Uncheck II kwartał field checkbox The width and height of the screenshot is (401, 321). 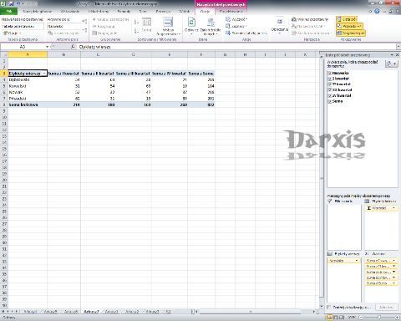tap(330, 84)
